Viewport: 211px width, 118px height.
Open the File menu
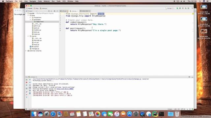(16, 1)
